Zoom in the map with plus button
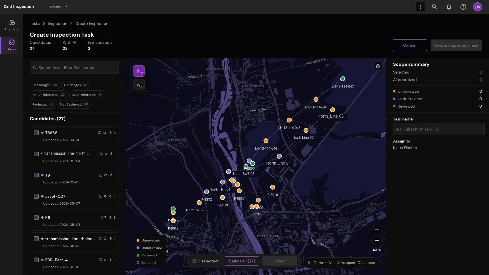Image resolution: width=489 pixels, height=275 pixels. [x=377, y=229]
